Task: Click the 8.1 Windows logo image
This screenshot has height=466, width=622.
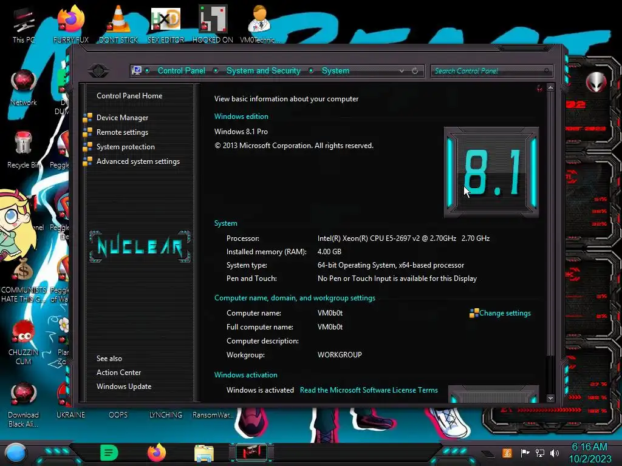Action: click(x=491, y=172)
